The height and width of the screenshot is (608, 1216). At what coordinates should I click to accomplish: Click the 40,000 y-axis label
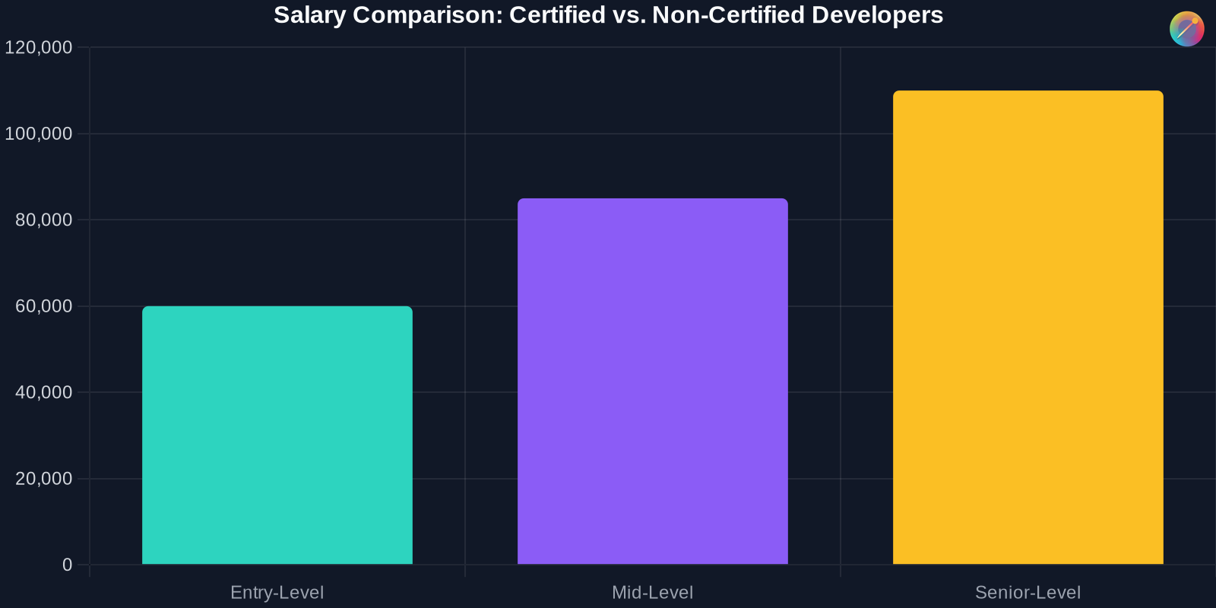[44, 392]
